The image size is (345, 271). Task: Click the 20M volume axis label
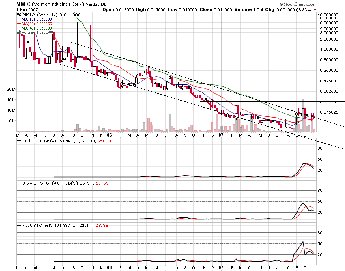click(11, 90)
